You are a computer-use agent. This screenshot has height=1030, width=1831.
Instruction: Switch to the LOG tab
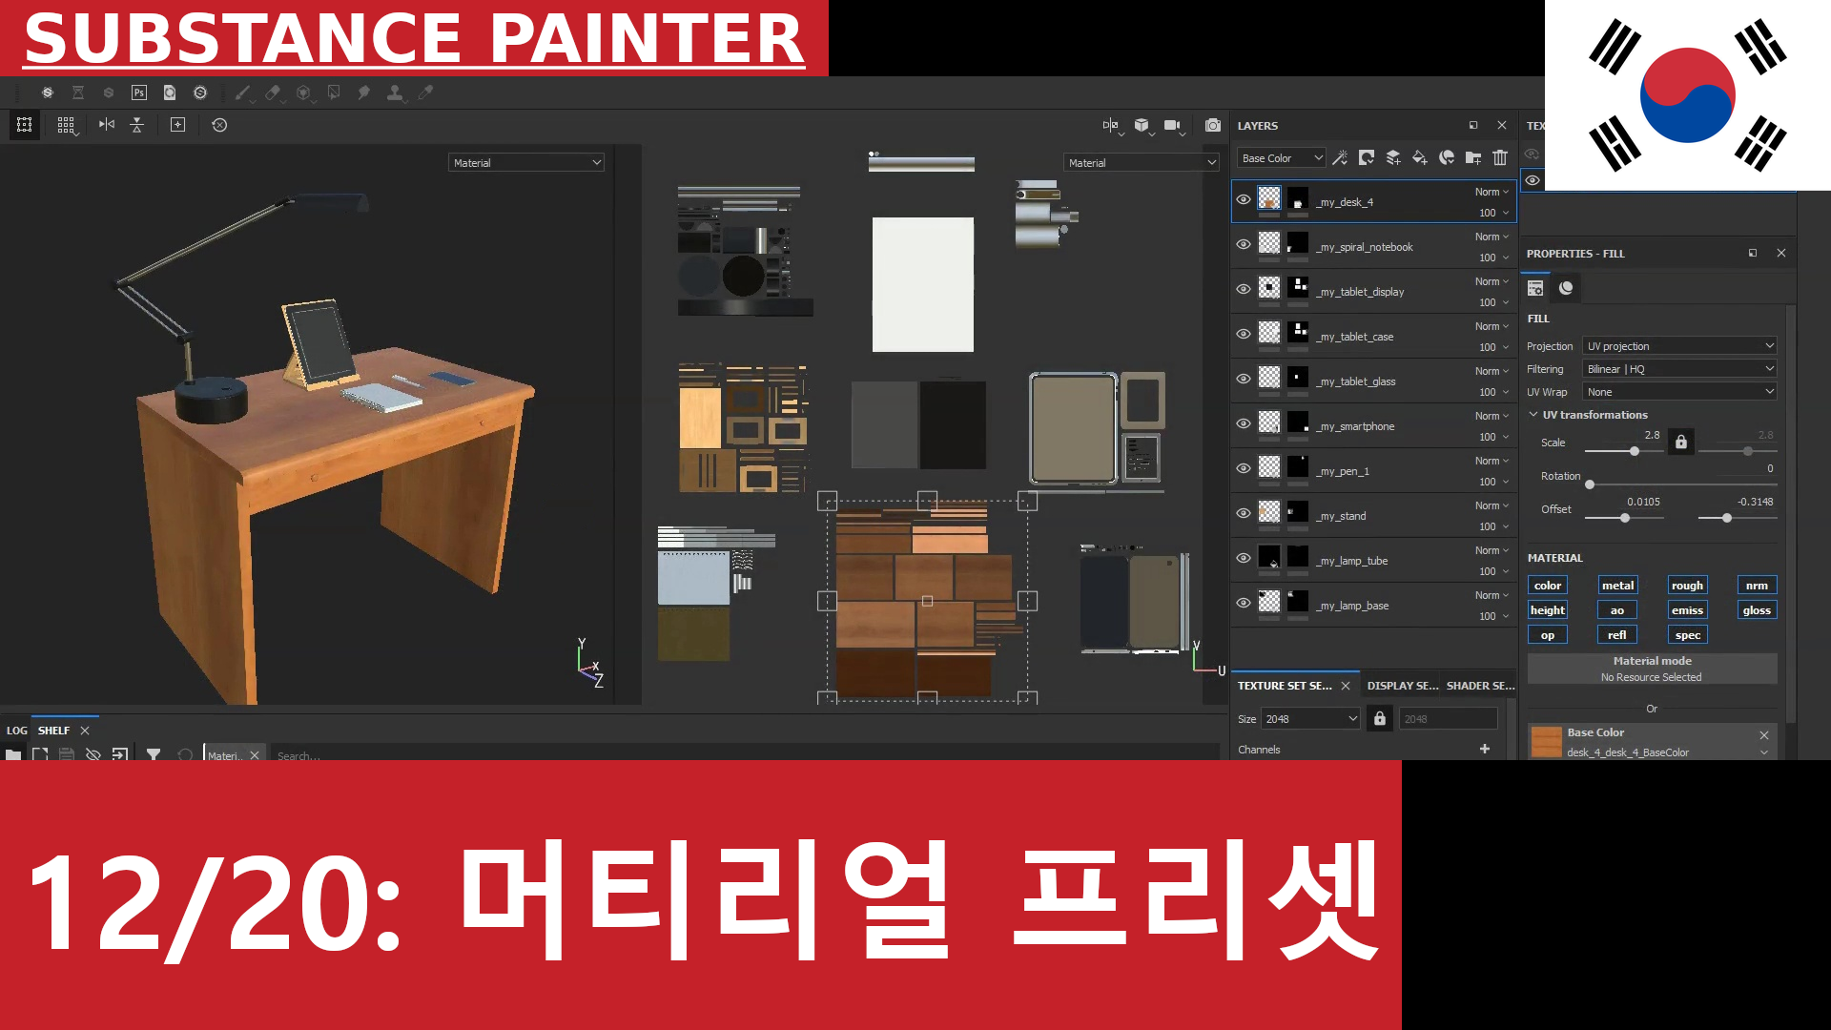point(17,731)
